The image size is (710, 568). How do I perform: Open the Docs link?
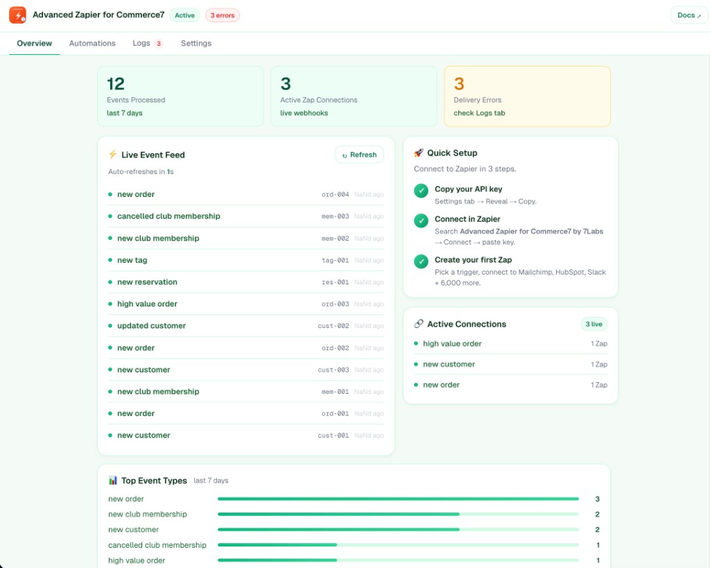point(689,15)
